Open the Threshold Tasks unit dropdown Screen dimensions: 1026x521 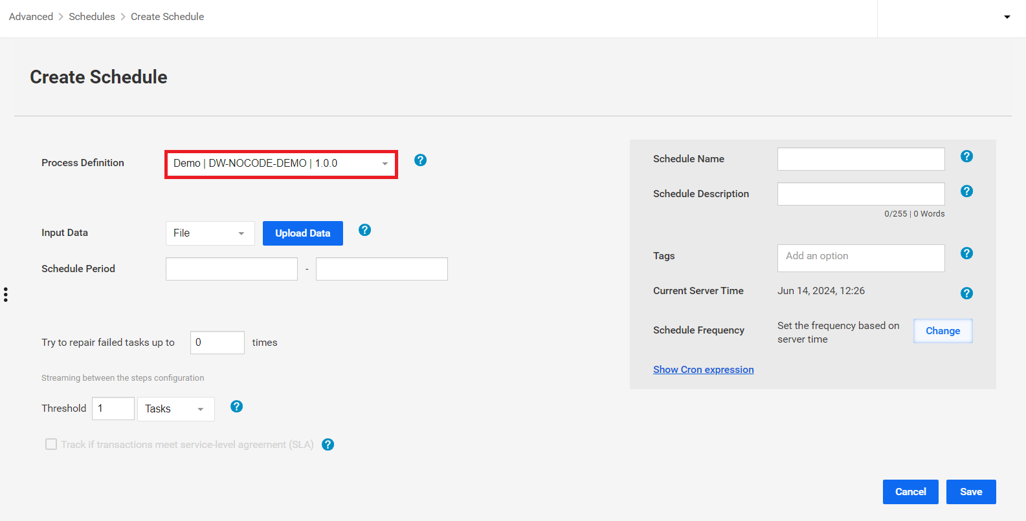[175, 409]
